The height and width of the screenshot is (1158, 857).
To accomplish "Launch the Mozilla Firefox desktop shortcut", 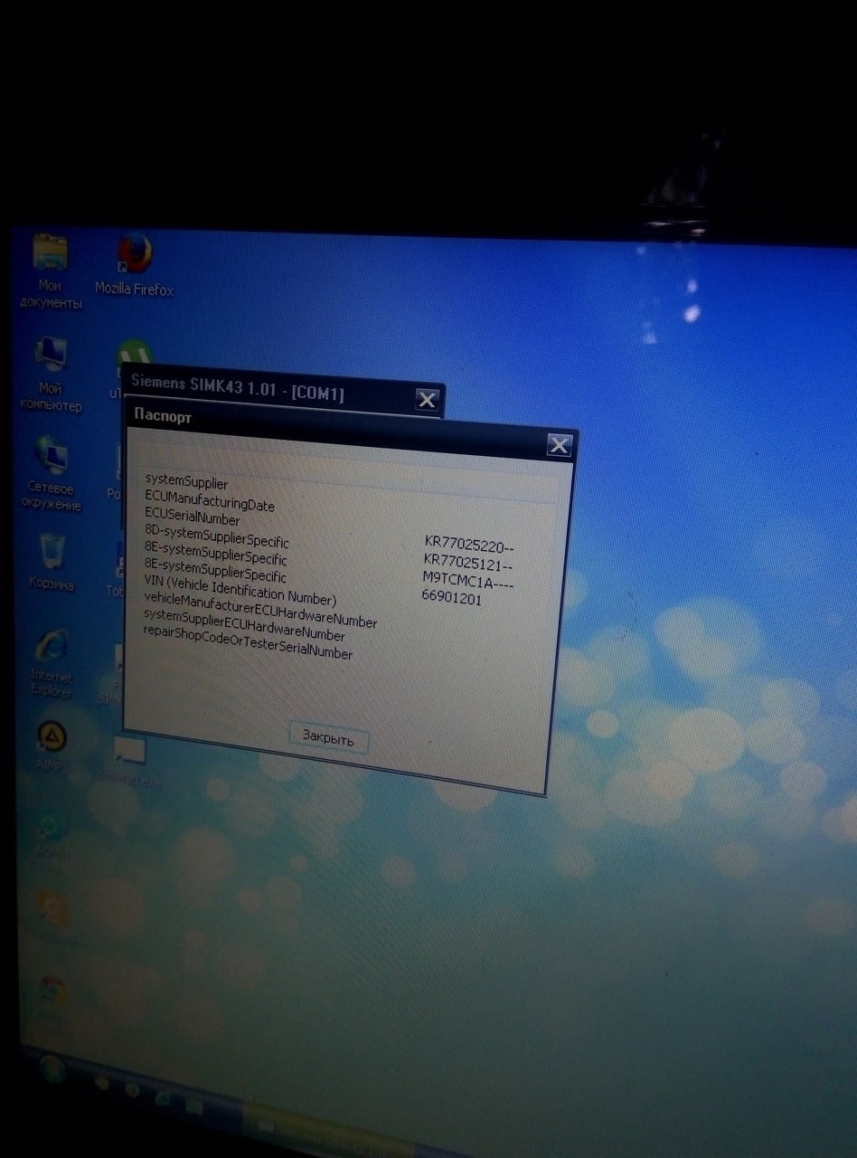I will coord(135,266).
